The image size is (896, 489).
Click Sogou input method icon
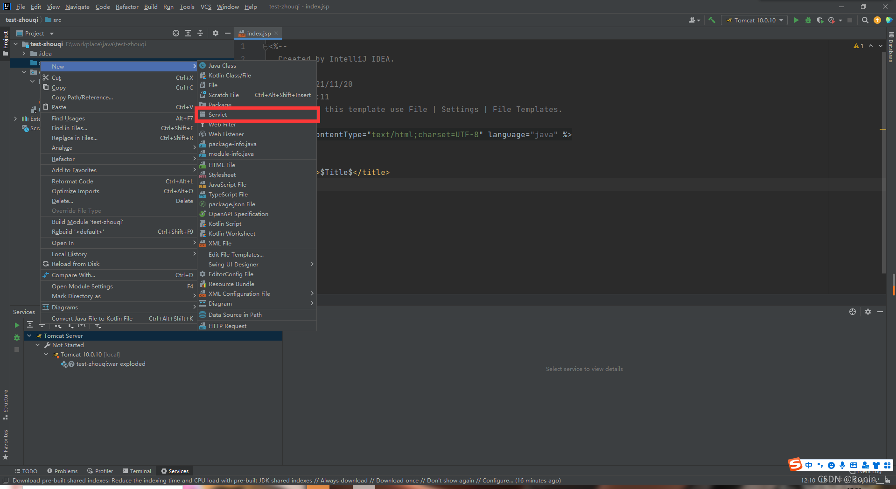795,464
